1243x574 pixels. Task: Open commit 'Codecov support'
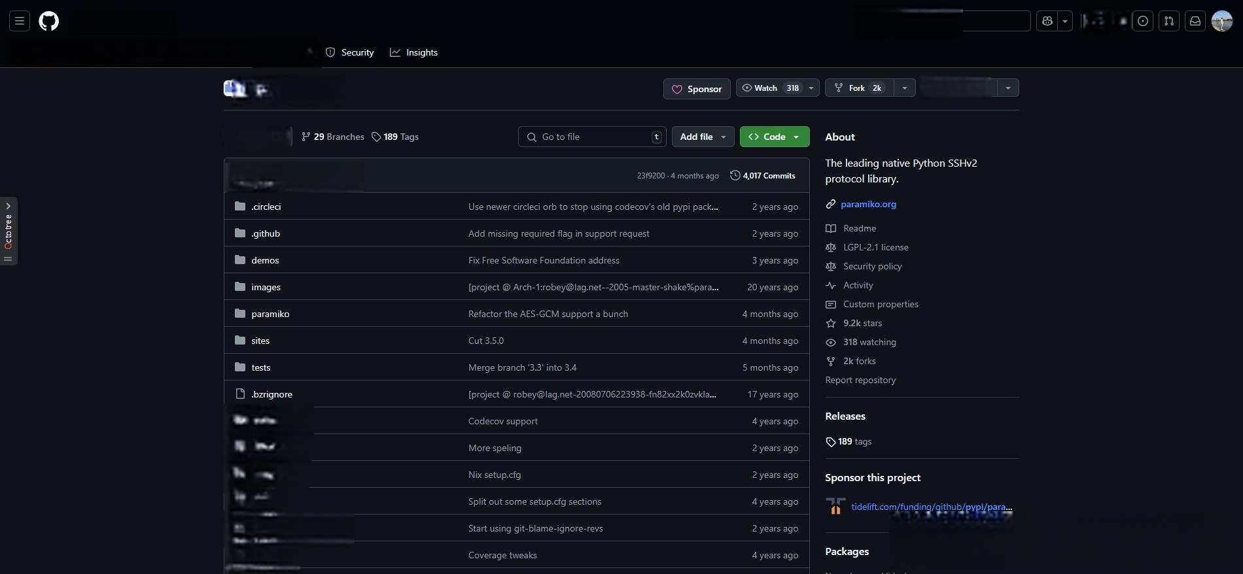click(503, 421)
